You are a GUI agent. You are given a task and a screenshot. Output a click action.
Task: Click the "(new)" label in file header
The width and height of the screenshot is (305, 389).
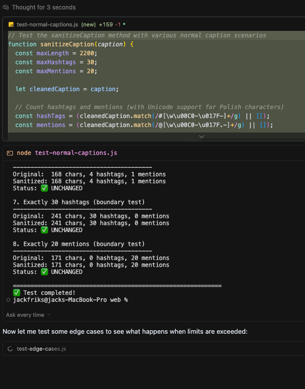(x=88, y=24)
